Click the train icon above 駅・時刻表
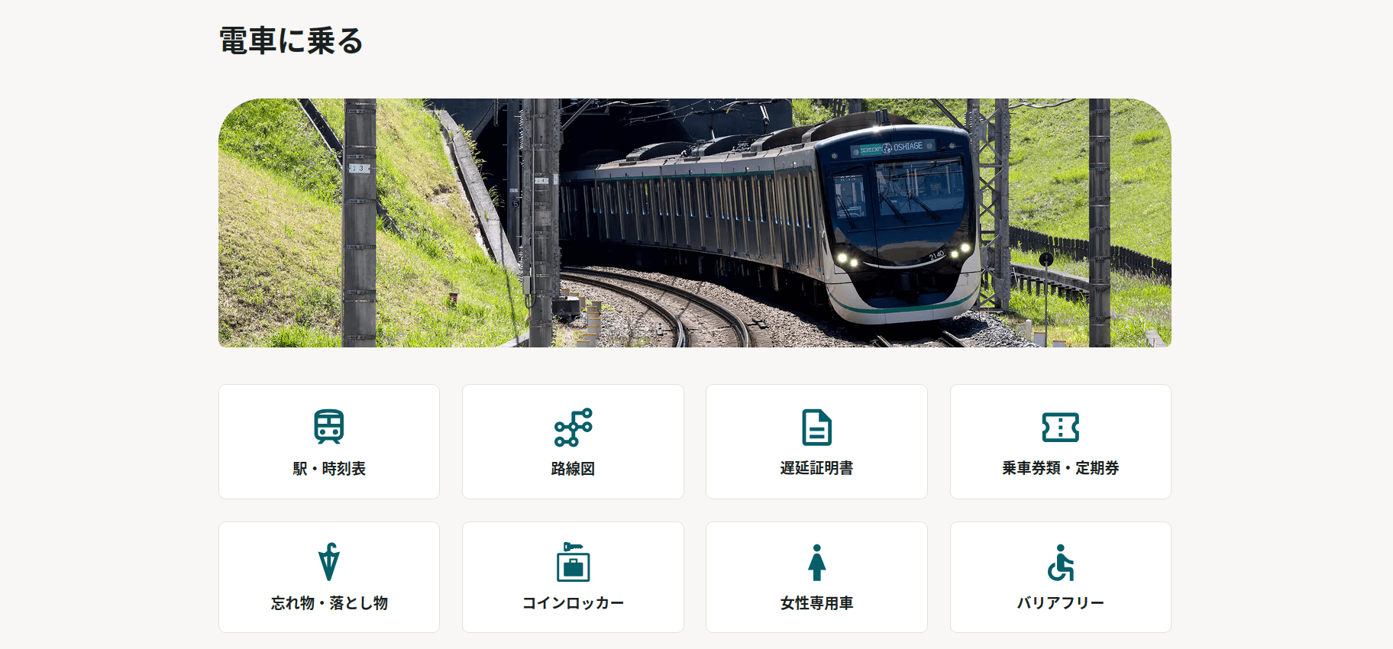Screen dimensions: 1393x649 [x=329, y=427]
